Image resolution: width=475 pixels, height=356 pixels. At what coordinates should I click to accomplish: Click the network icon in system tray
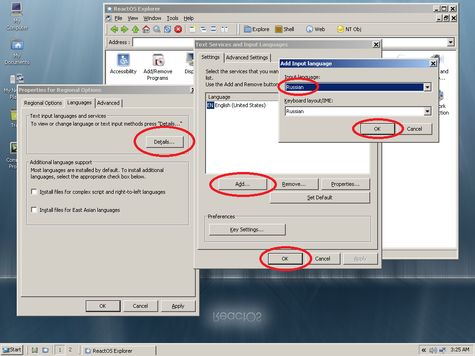pyautogui.click(x=443, y=350)
